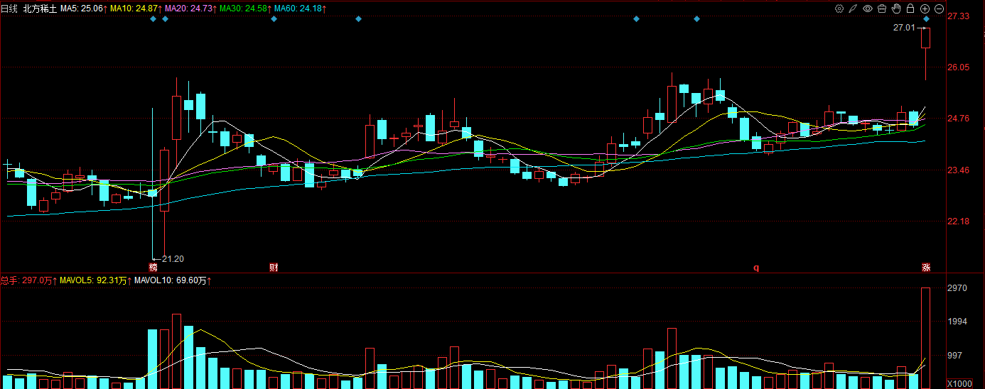The image size is (985, 389).
Task: Click the 997 volume axis value
Action: pyautogui.click(x=955, y=356)
